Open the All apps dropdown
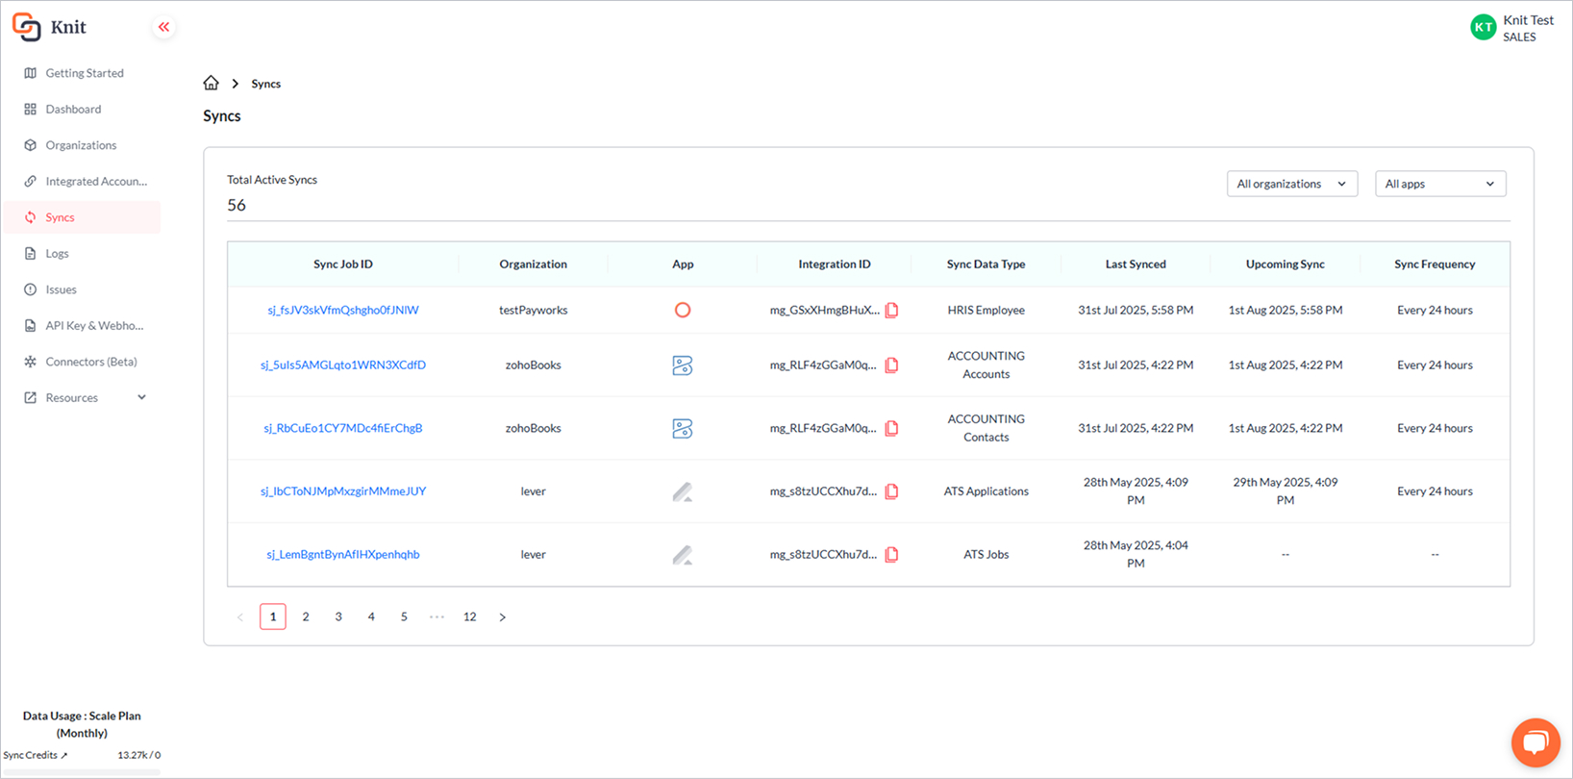 (x=1440, y=184)
